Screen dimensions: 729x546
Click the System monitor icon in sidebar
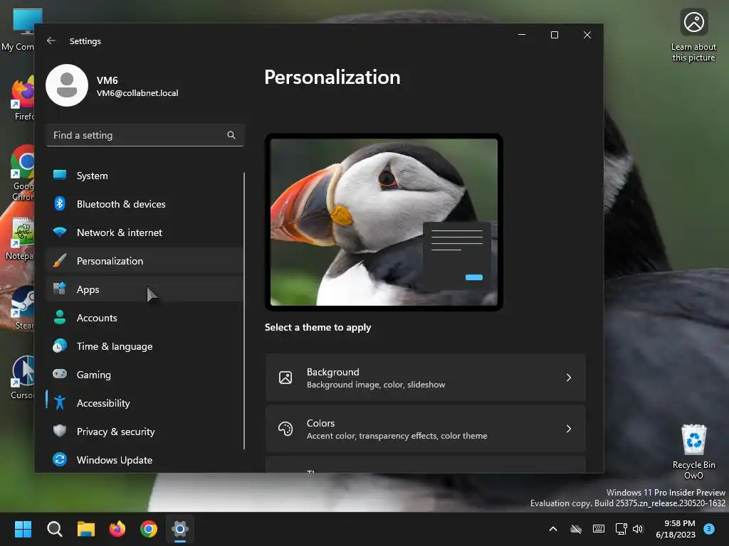coord(60,175)
